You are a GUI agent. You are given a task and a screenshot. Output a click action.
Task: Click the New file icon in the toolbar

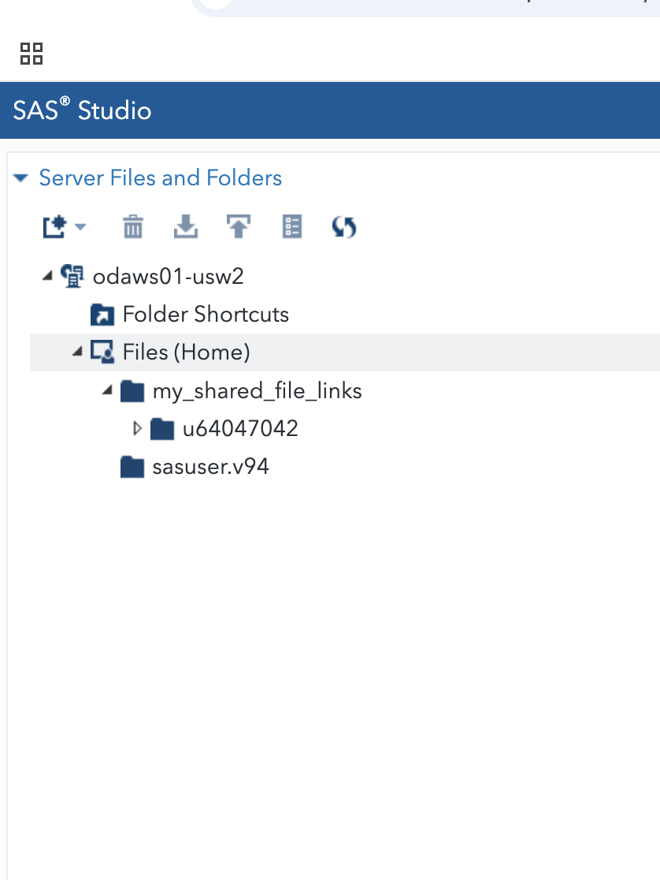click(x=54, y=227)
